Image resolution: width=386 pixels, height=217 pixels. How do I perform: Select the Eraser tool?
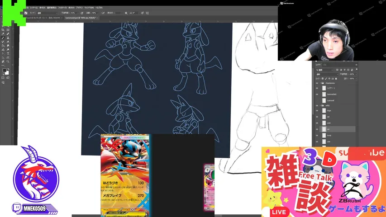[x=8, y=42]
